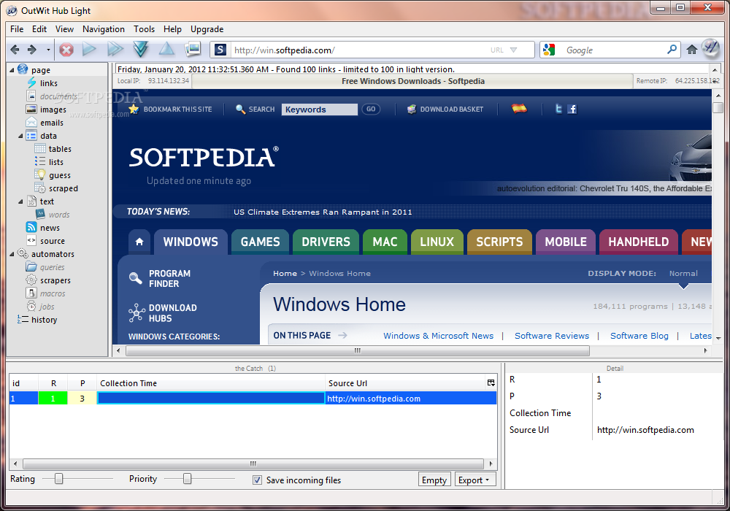Select history in the sidebar tree
The width and height of the screenshot is (730, 511).
(x=44, y=320)
